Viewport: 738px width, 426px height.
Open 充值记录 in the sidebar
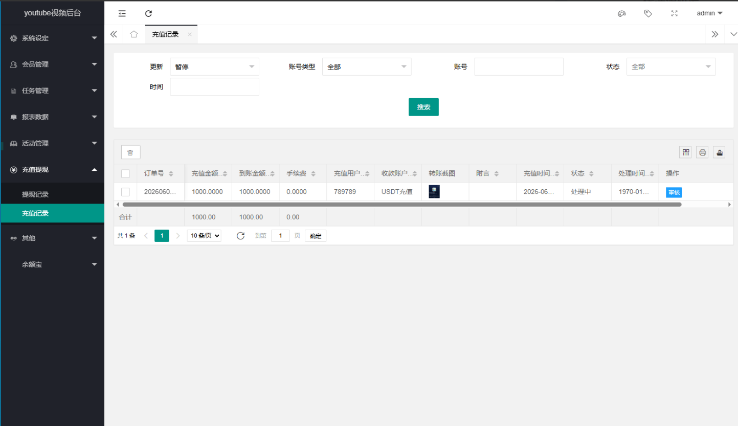pos(52,213)
